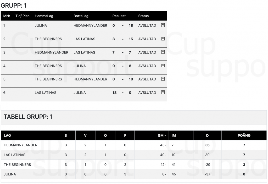Click the Status column header
Viewport: 268px width, 184px height.
click(143, 16)
